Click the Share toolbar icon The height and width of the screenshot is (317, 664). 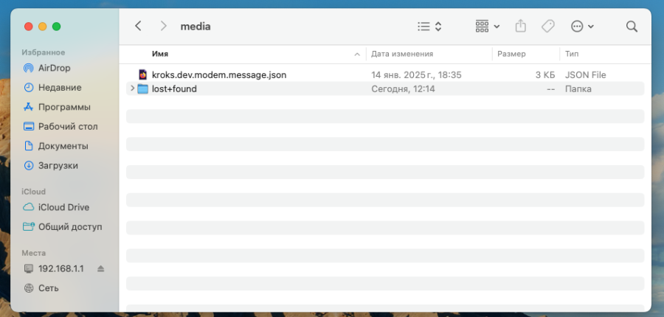[521, 26]
